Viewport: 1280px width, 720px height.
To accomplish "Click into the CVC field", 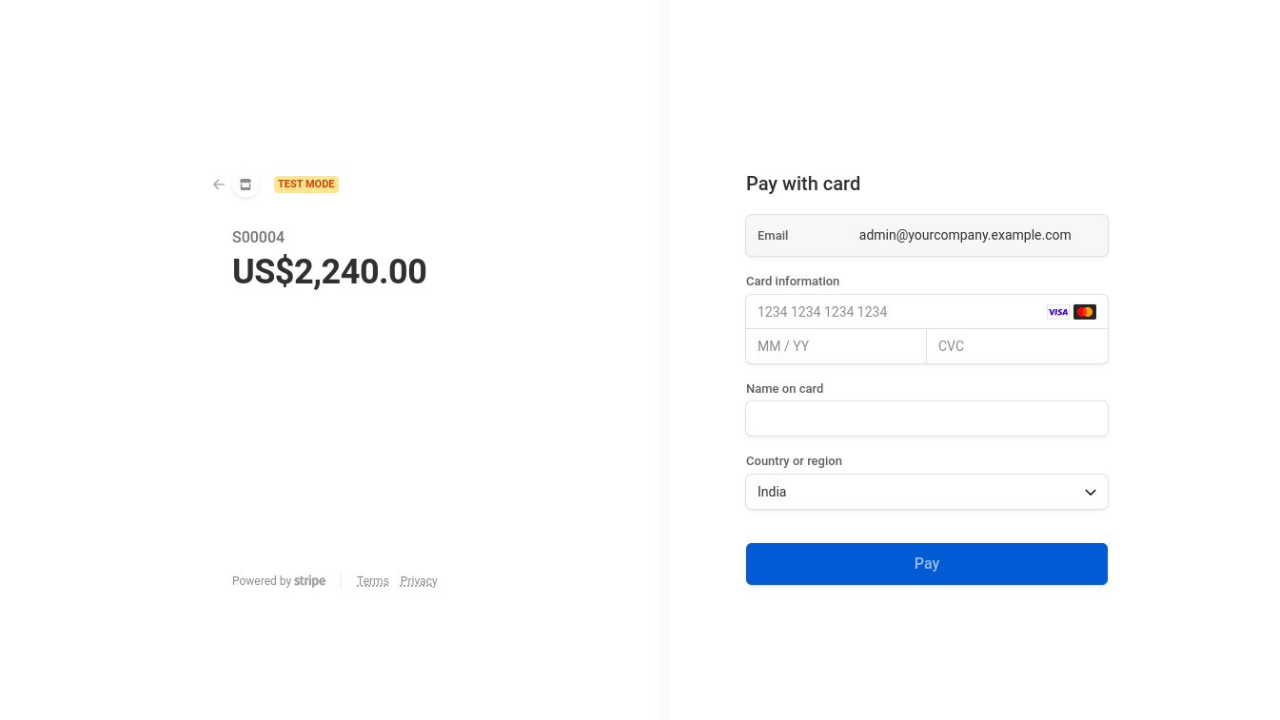I will pyautogui.click(x=1016, y=346).
